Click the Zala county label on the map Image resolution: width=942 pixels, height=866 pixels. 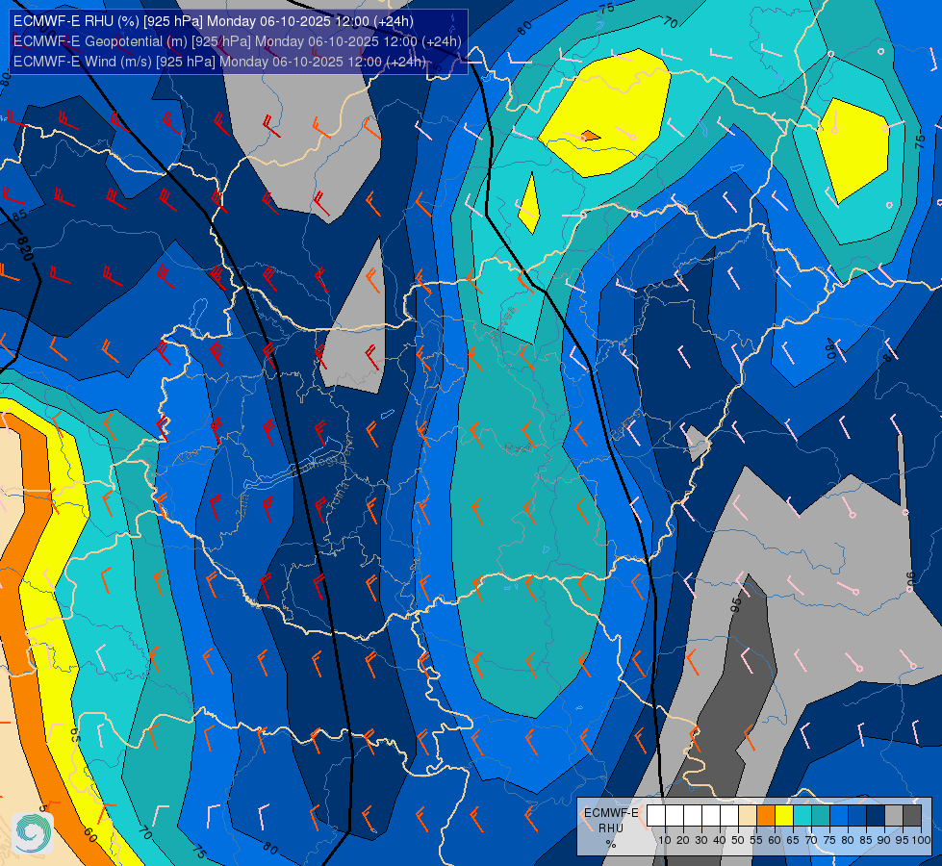244,508
